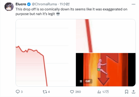Click the 1.7万 views count
The width and height of the screenshot is (139, 97).
coord(105,92)
